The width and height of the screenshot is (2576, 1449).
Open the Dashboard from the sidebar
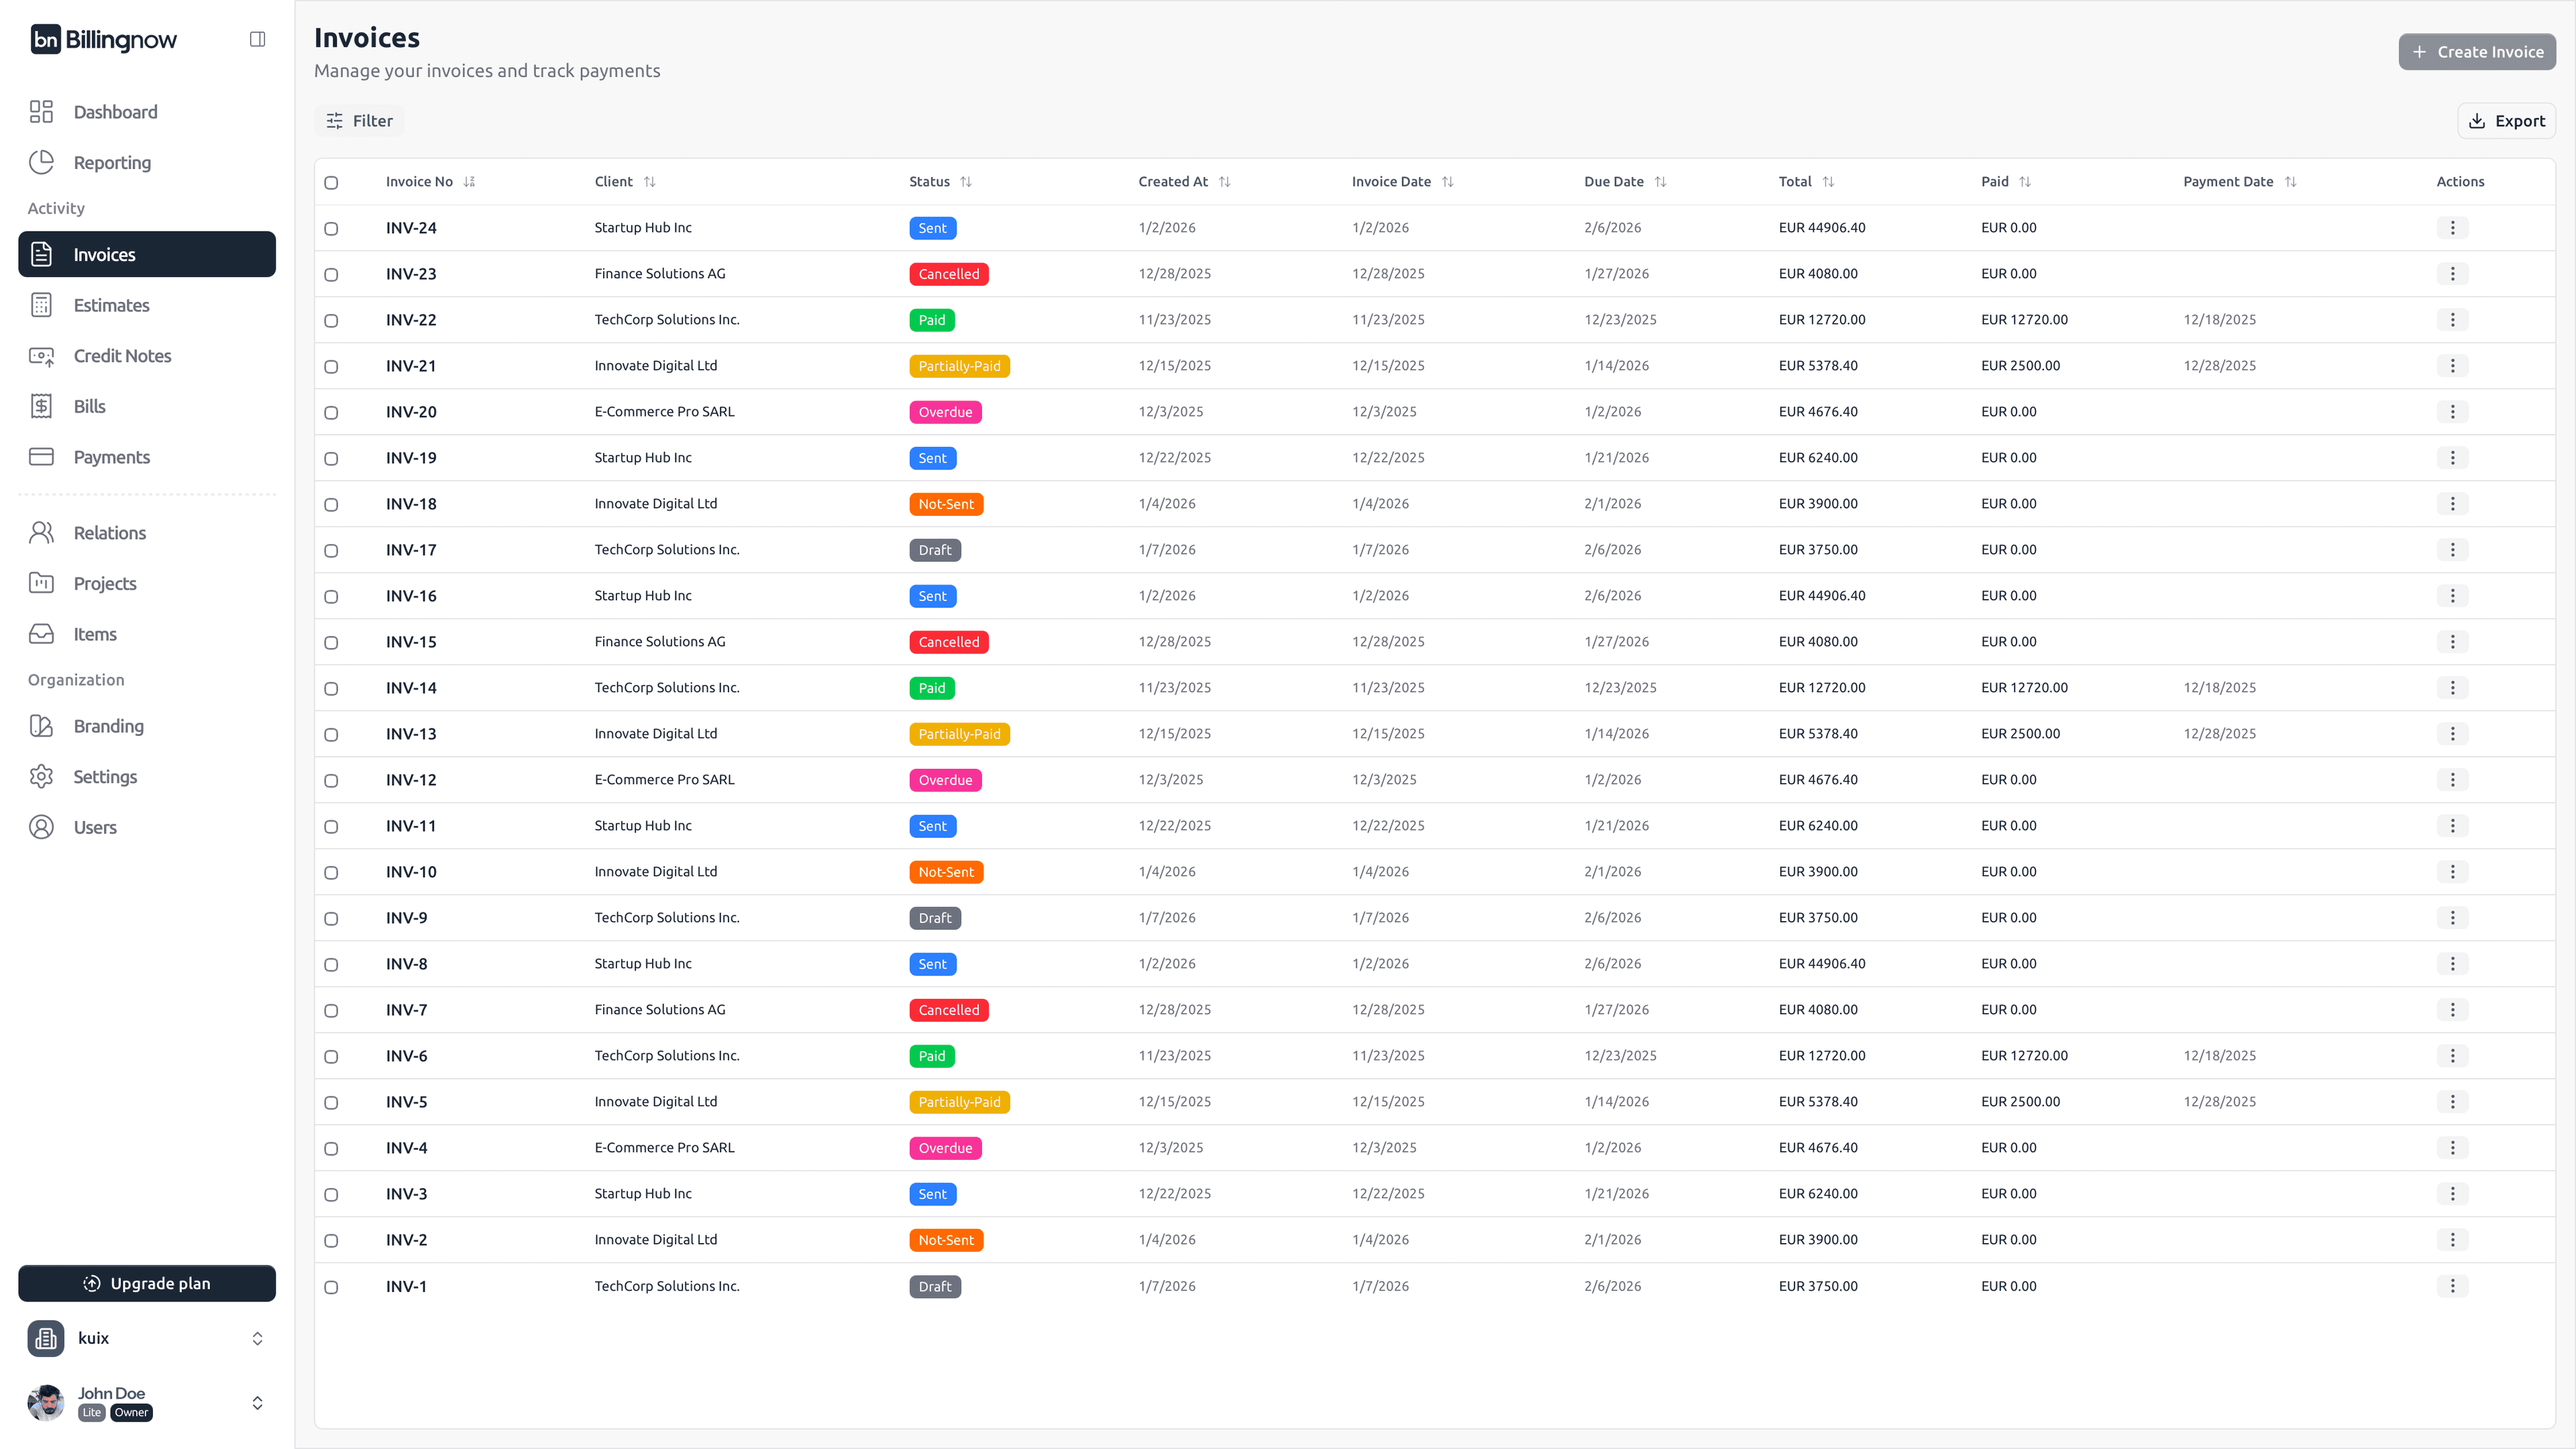pos(115,111)
